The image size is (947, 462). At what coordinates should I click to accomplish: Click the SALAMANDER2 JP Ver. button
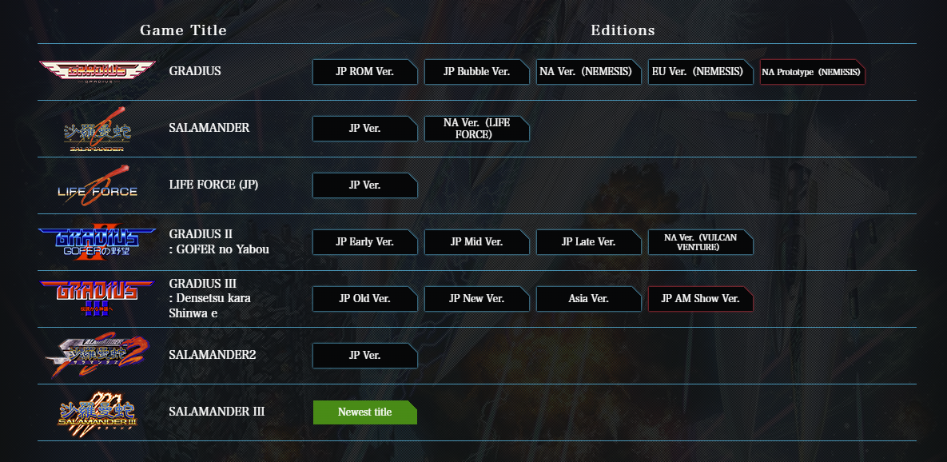point(364,356)
